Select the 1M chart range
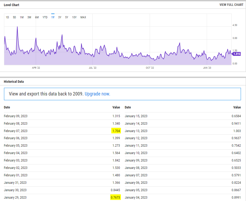The width and height of the screenshot is (246, 201). point(22,18)
